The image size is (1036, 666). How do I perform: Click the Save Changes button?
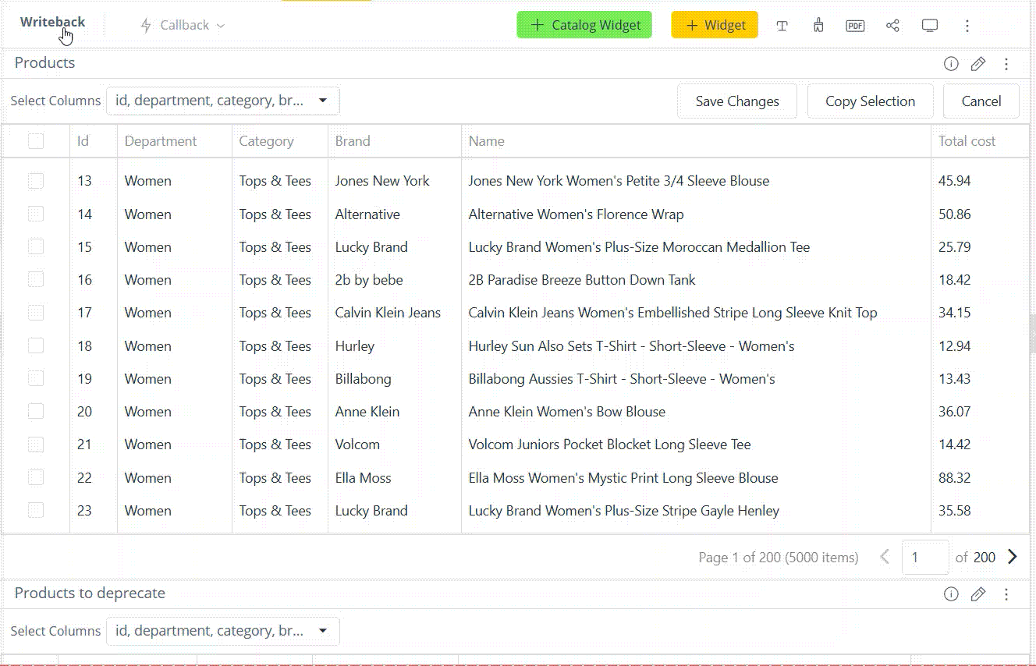click(x=737, y=101)
